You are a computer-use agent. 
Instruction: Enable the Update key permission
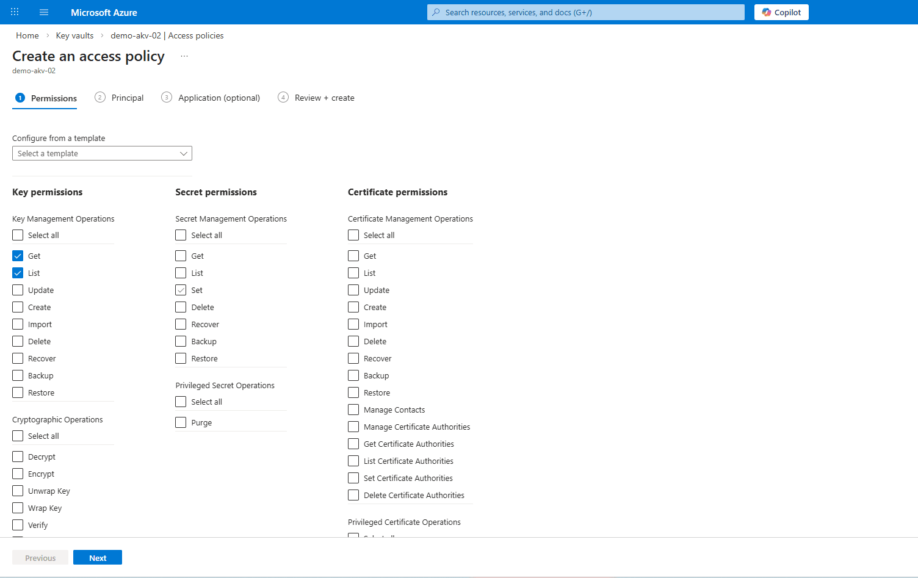18,289
